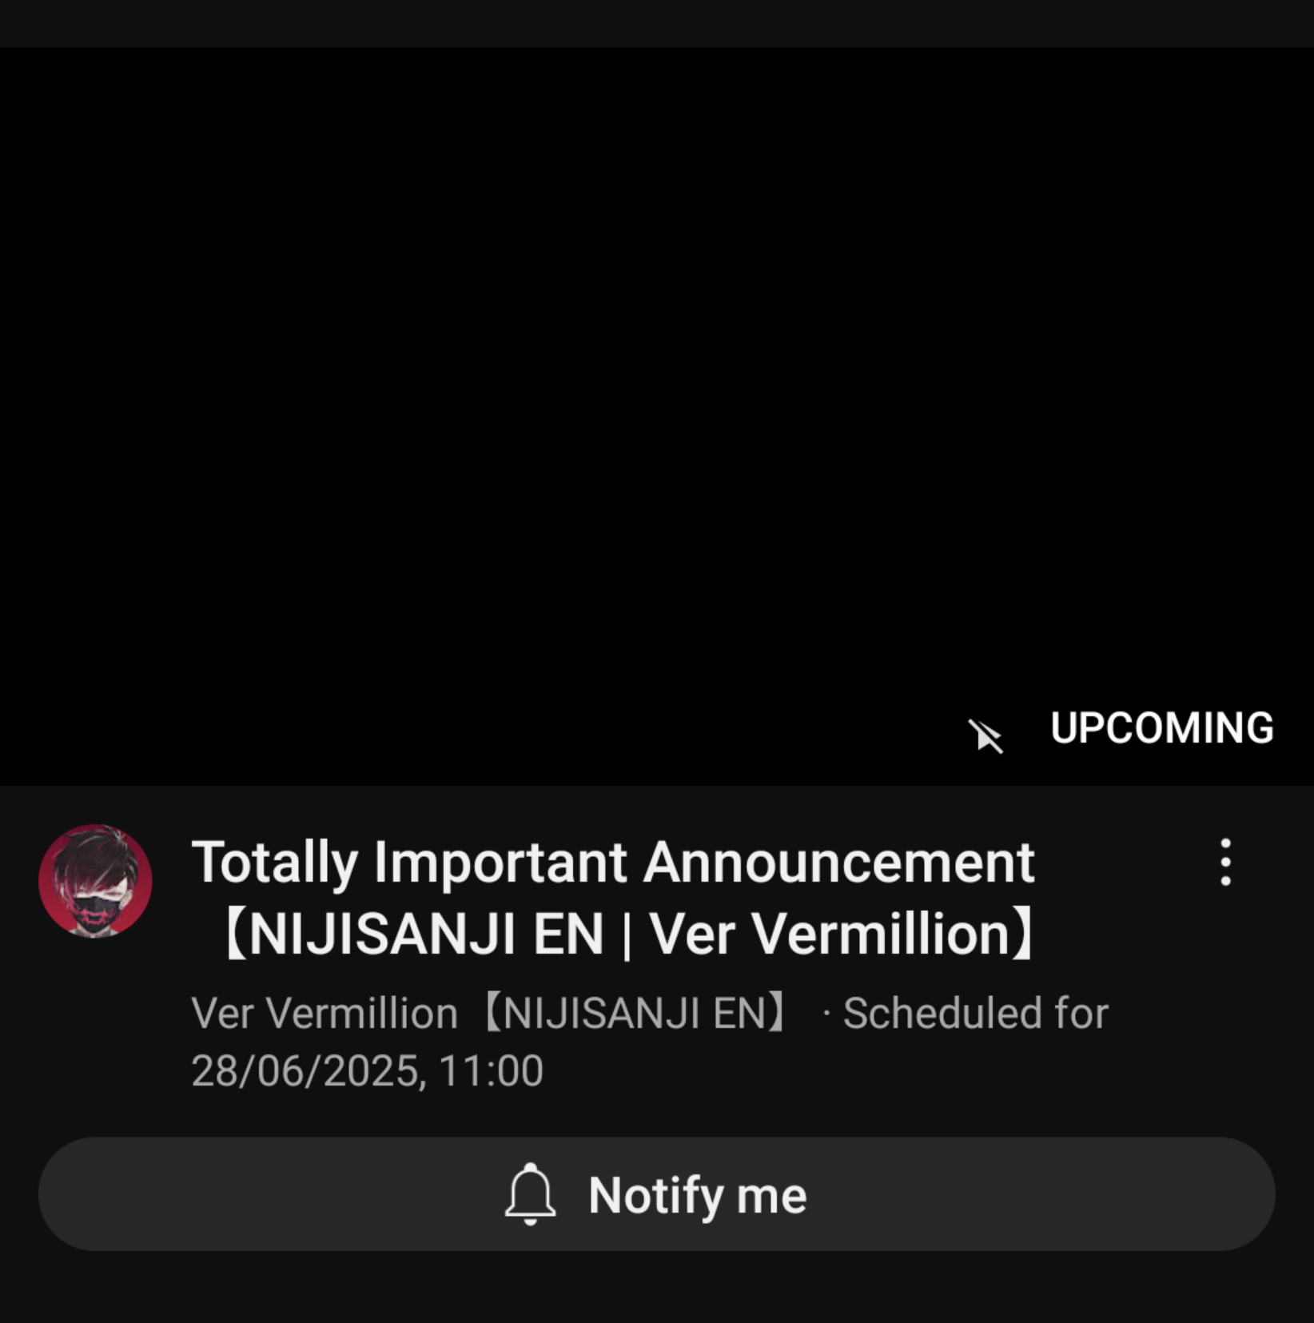
Task: Open the three-dot more options menu
Action: tap(1225, 862)
